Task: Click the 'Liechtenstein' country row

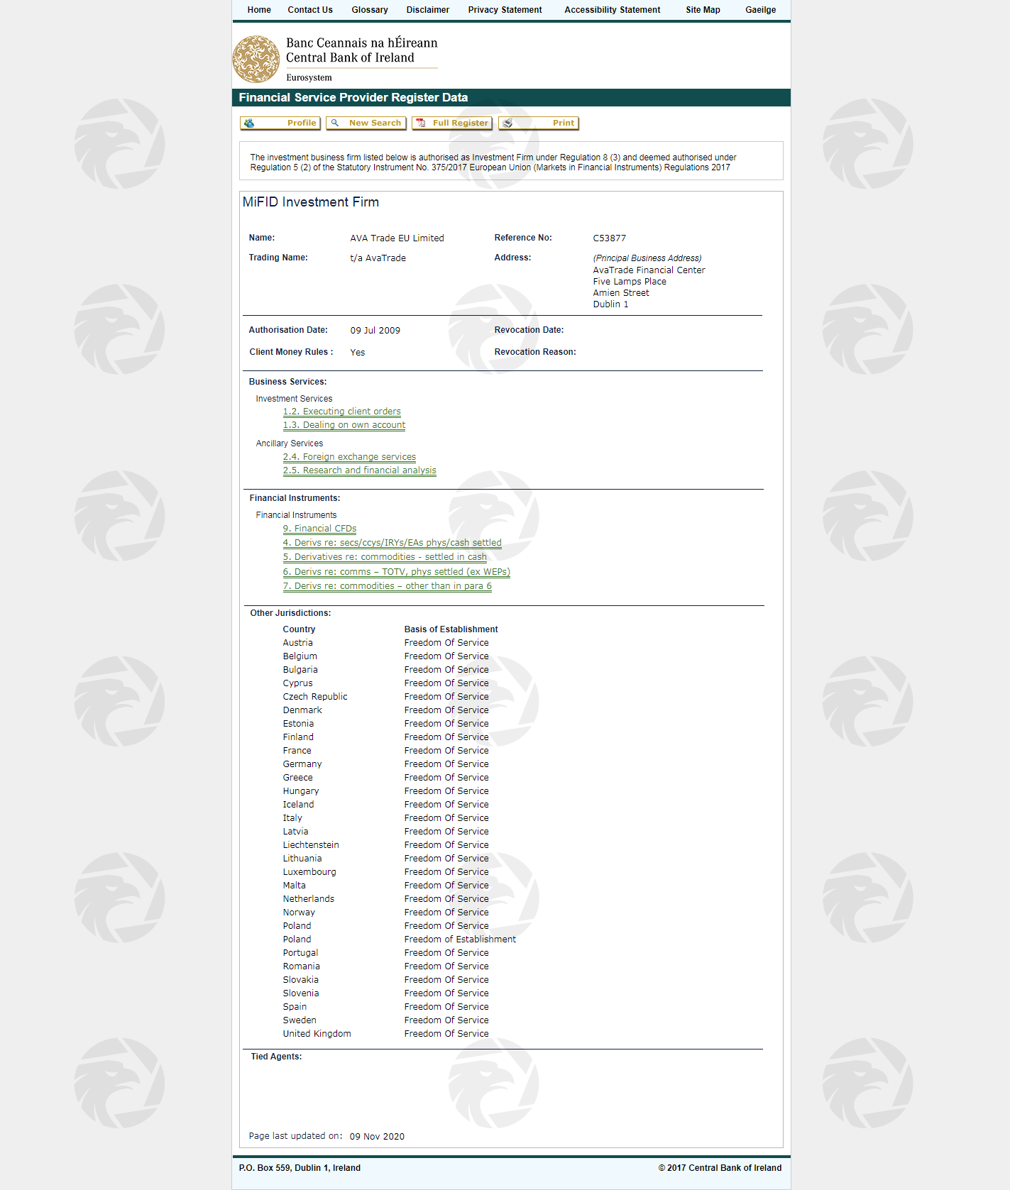Action: coord(386,845)
